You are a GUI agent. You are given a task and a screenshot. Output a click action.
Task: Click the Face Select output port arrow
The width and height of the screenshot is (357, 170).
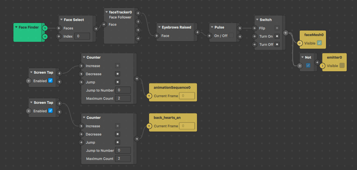click(97, 28)
